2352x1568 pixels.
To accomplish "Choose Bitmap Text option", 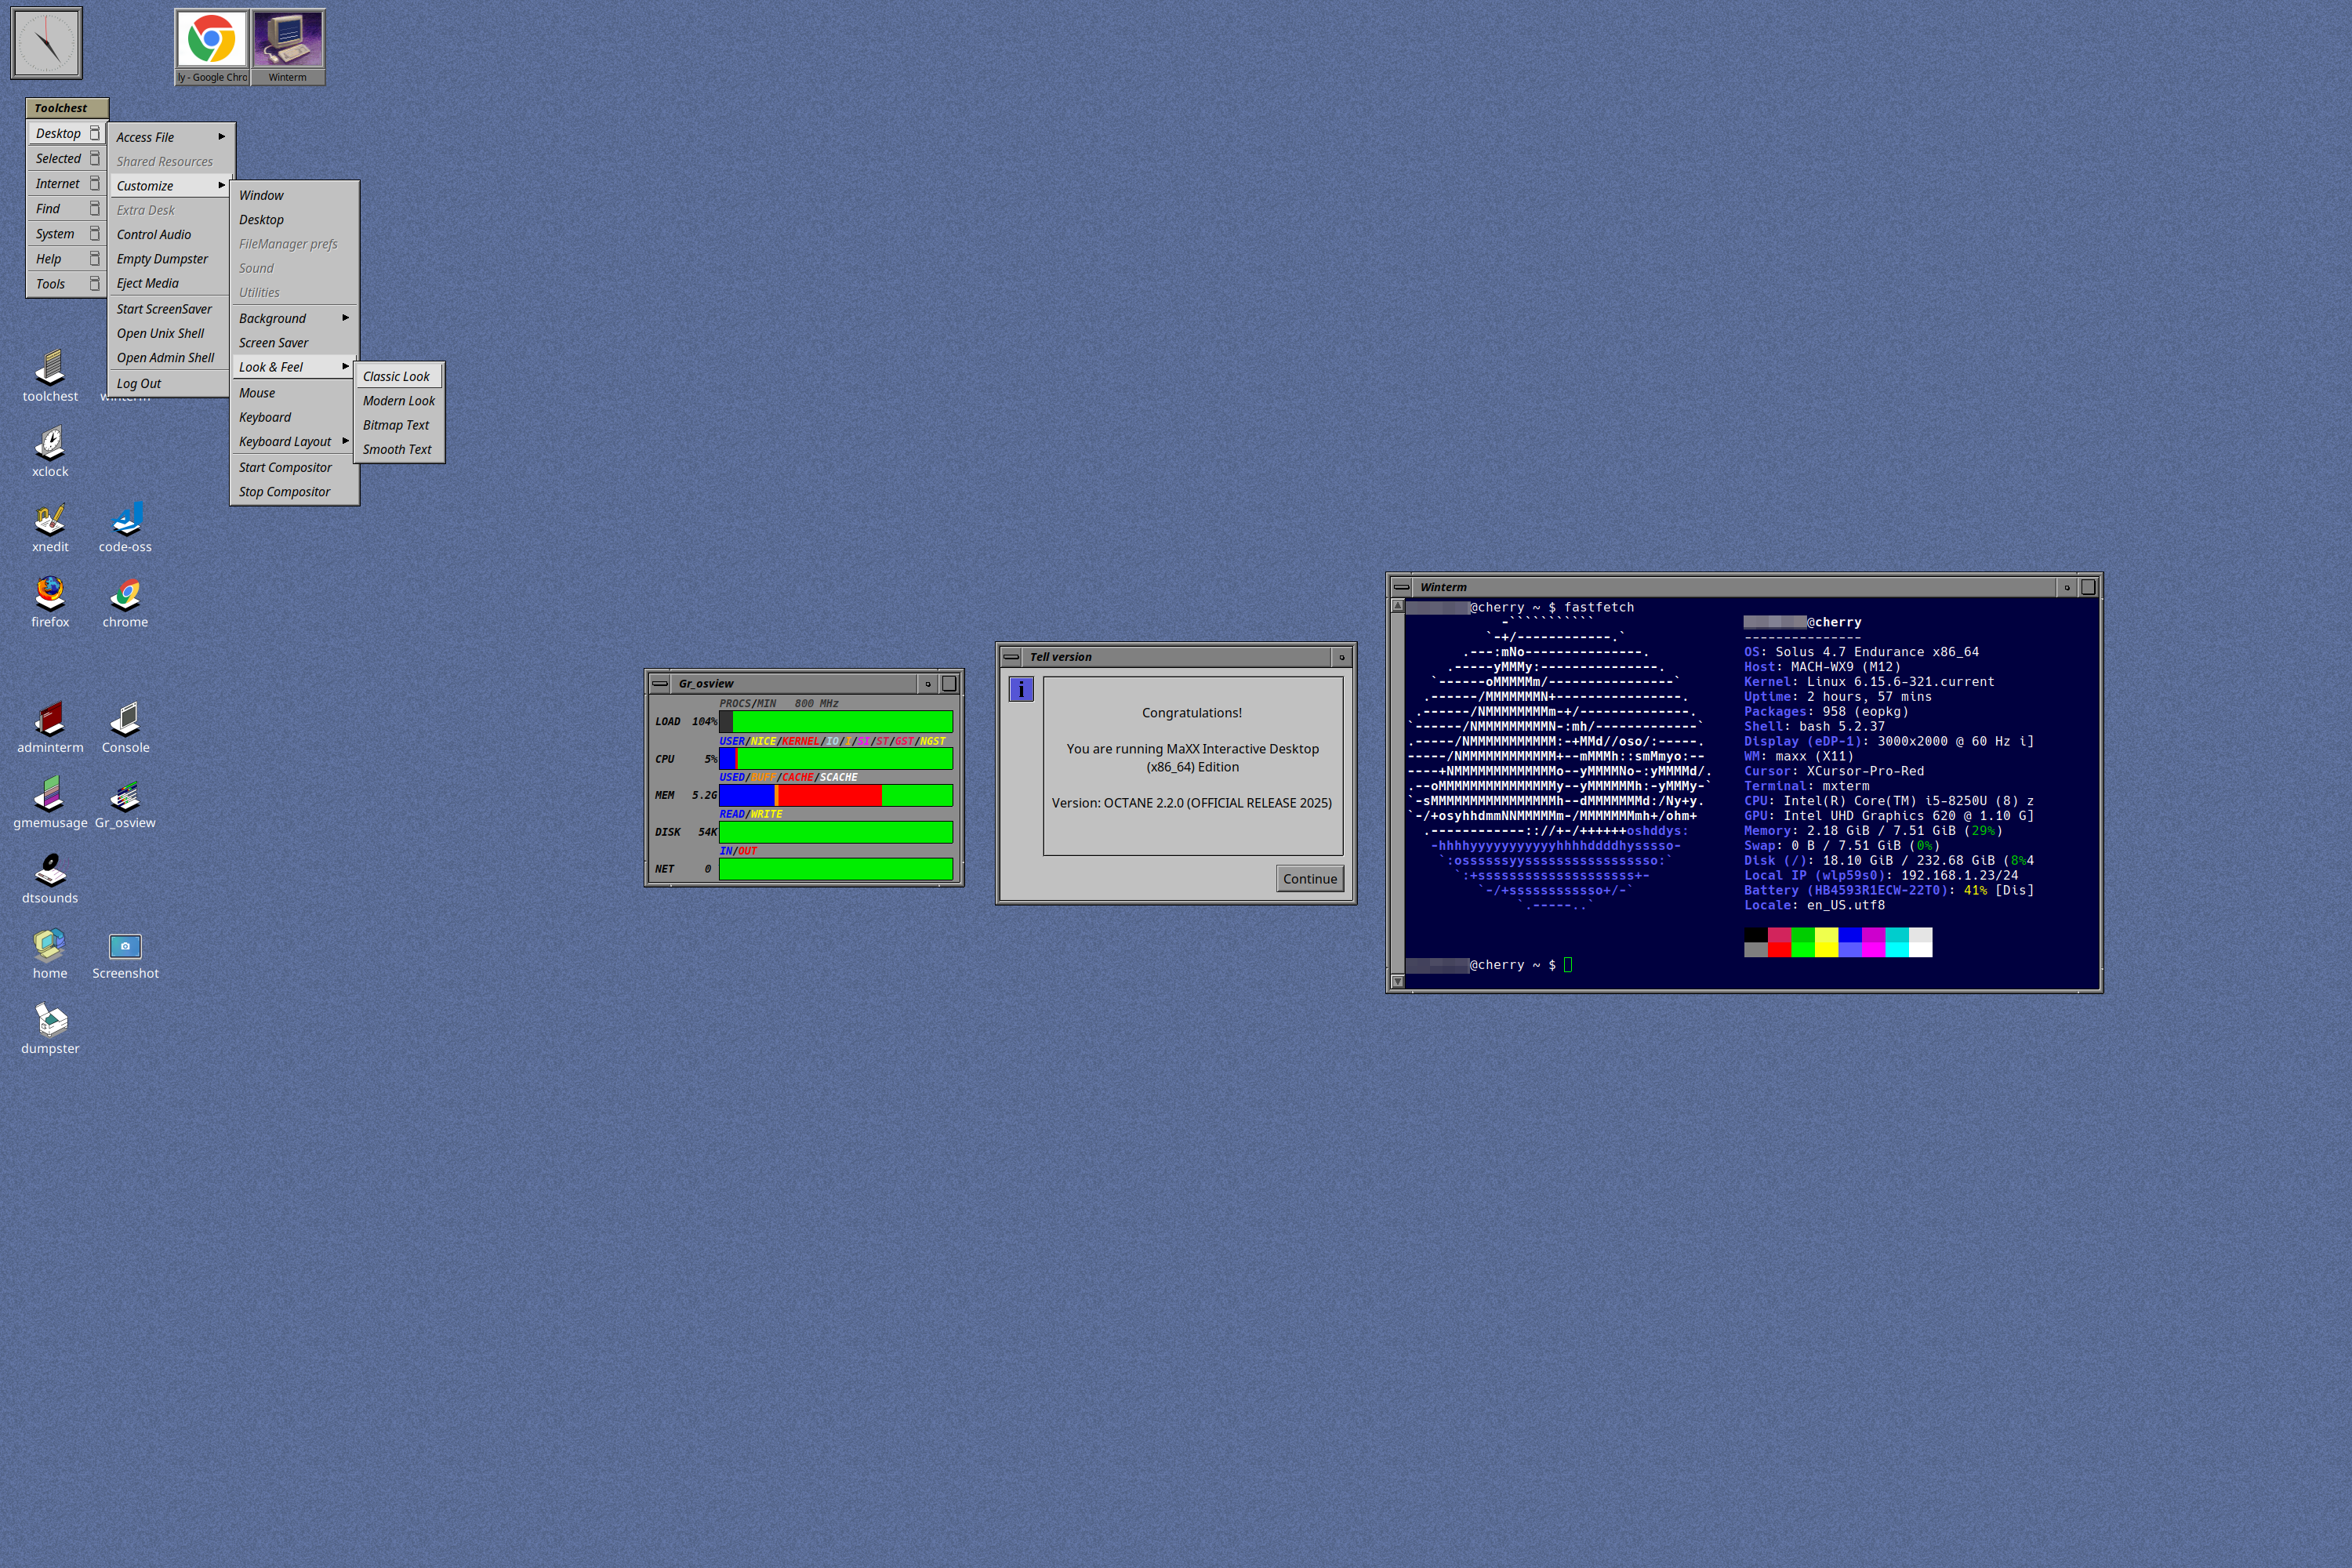I will (x=399, y=425).
